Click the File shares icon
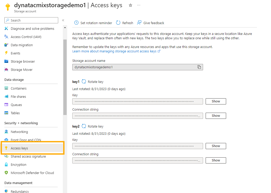271x193 pixels. [6, 96]
